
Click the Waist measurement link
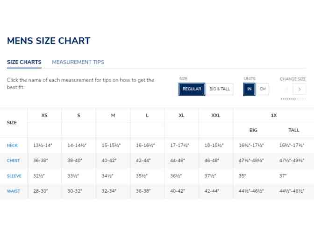(x=13, y=191)
